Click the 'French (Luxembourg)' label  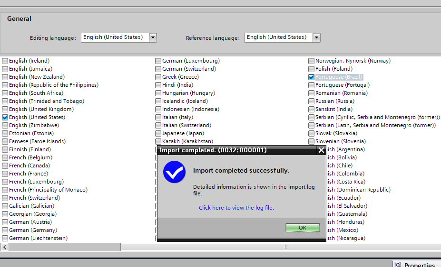(36, 182)
